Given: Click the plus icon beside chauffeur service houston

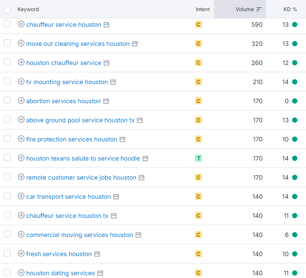Looking at the screenshot, I should tap(21, 24).
